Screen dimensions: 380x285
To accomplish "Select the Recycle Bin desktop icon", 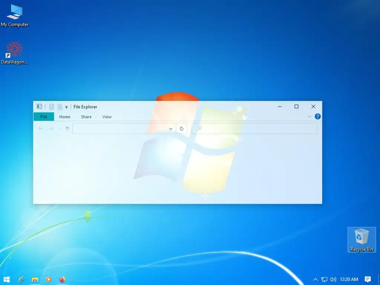I will 361,240.
